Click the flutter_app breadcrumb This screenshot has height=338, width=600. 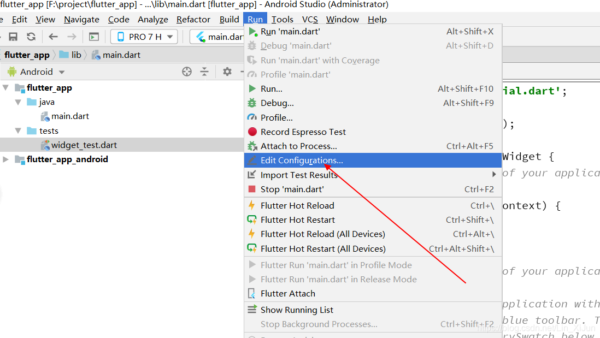[27, 55]
